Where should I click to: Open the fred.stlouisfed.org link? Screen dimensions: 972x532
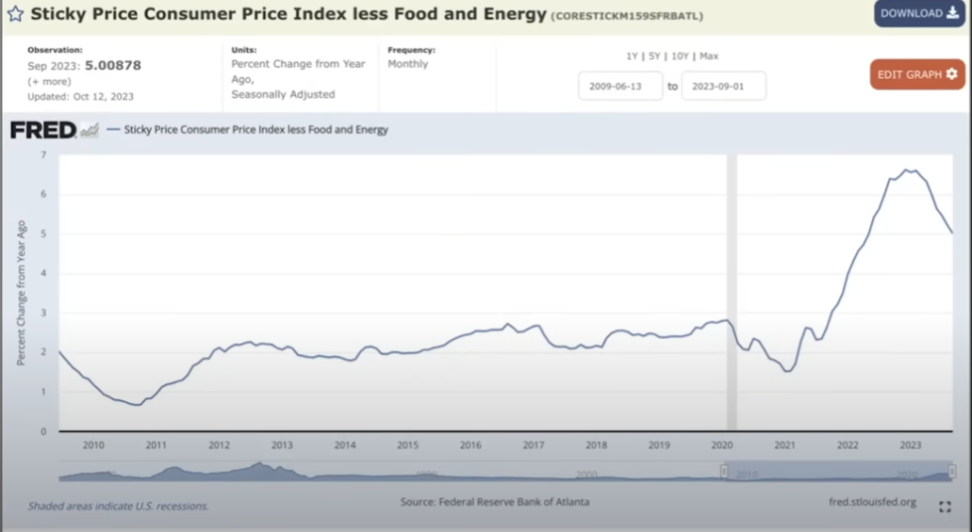point(872,502)
